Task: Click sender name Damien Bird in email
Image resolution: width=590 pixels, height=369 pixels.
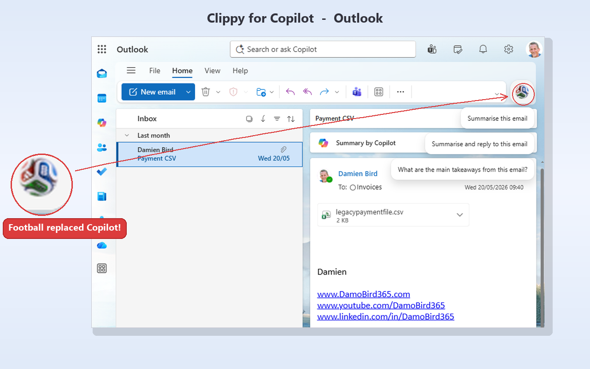Action: click(x=358, y=173)
